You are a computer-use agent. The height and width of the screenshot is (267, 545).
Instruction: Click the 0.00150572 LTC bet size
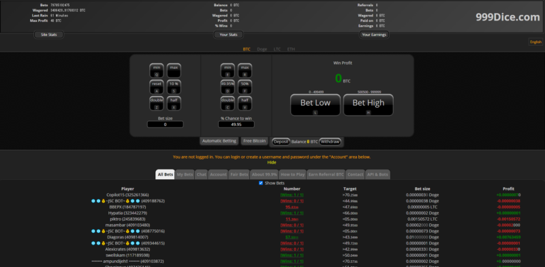422,219
